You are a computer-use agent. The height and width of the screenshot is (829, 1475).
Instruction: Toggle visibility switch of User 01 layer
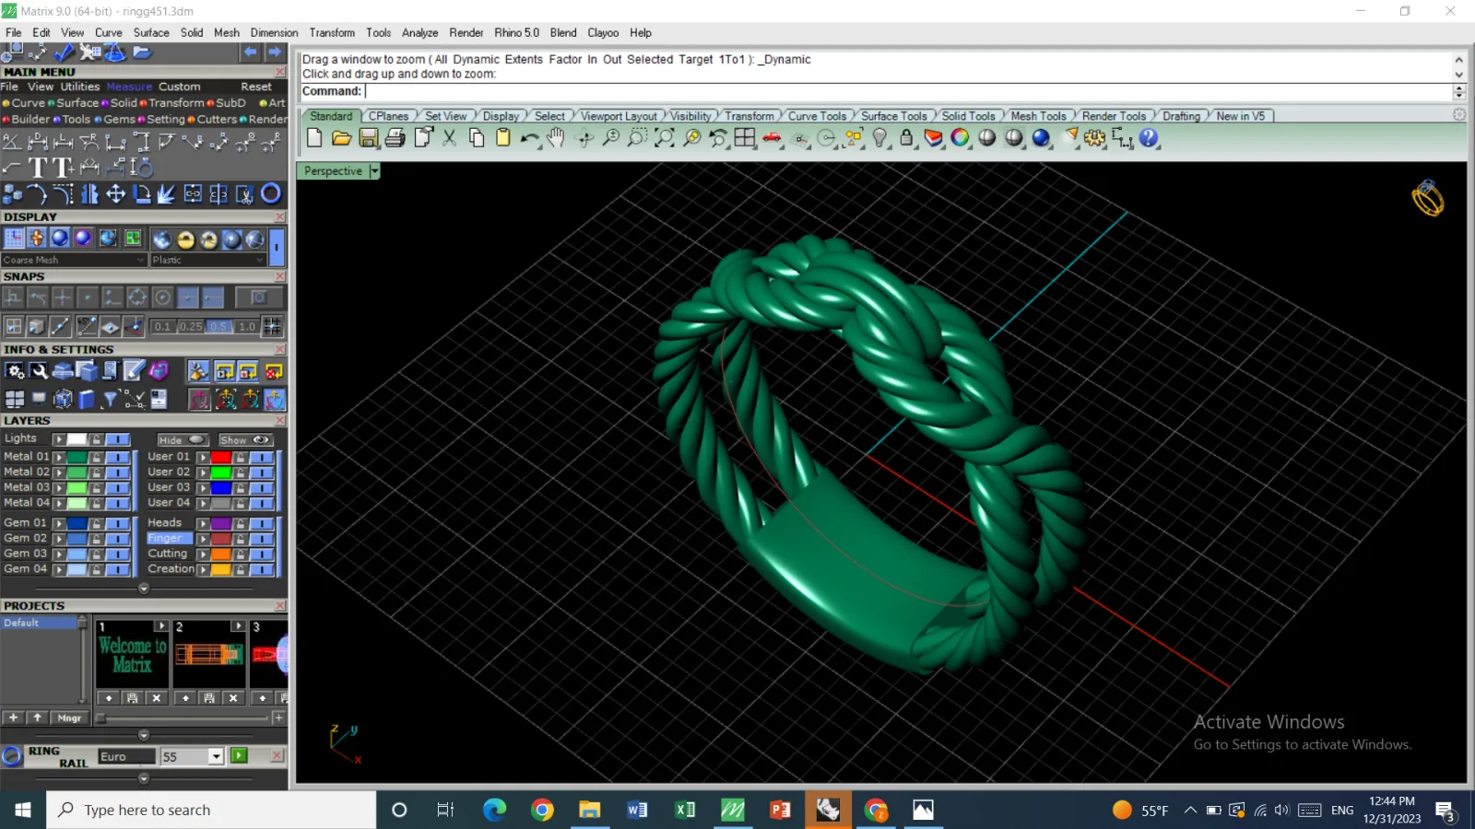point(262,457)
